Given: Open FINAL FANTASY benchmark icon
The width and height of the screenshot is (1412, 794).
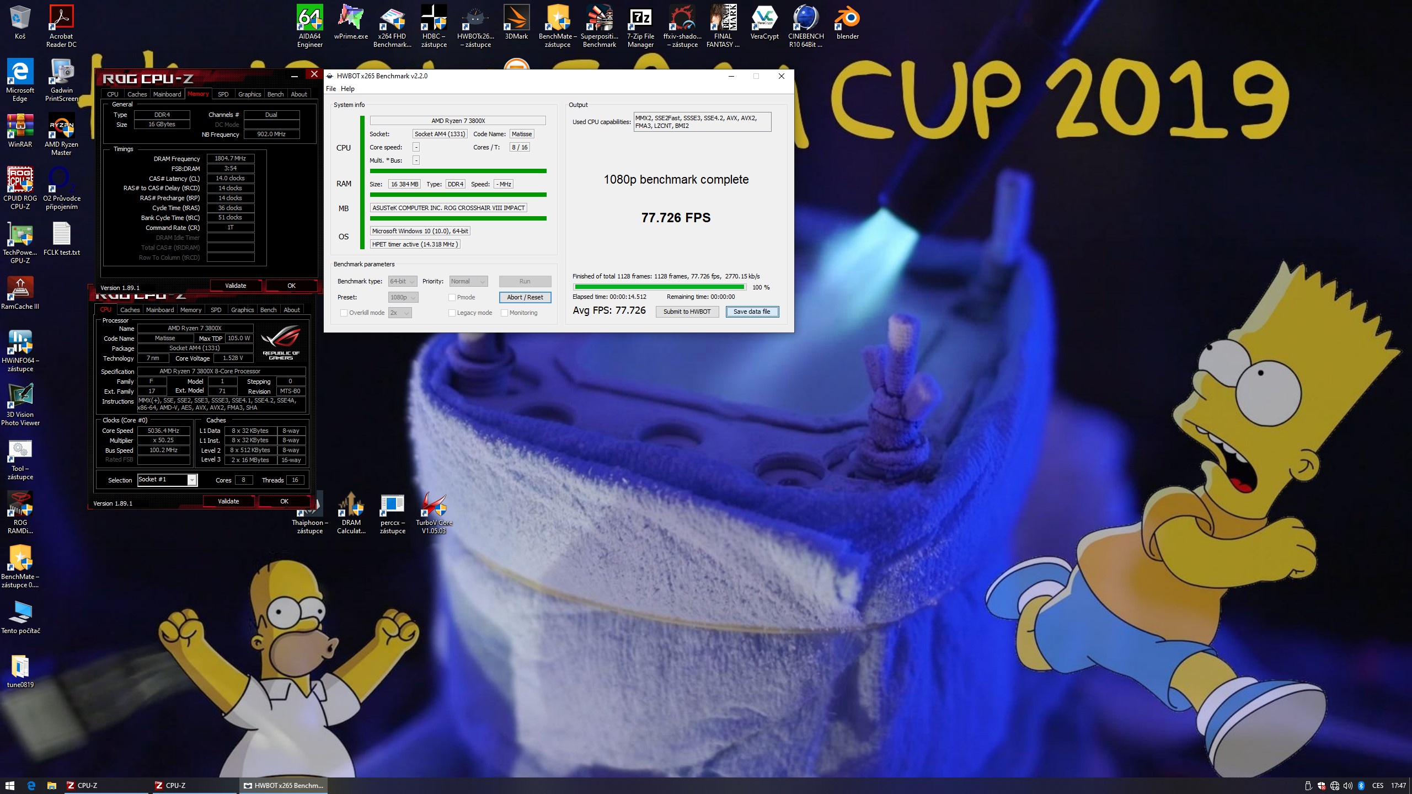Looking at the screenshot, I should [x=723, y=26].
